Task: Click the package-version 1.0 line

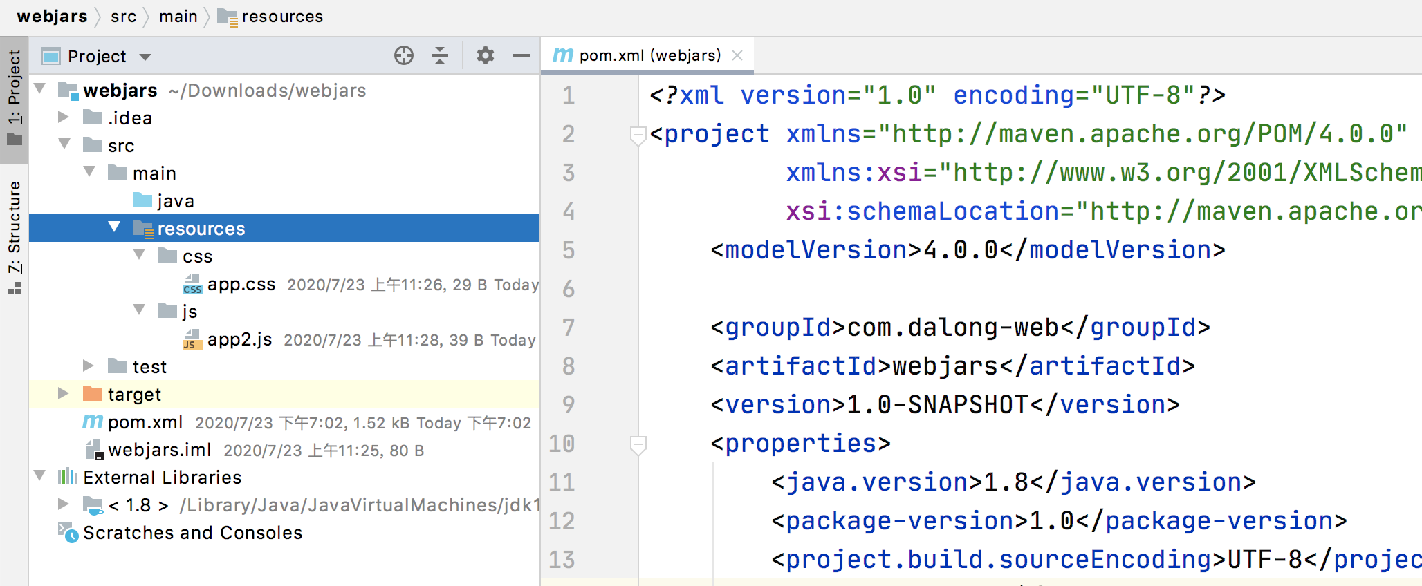Action: [x=1060, y=521]
